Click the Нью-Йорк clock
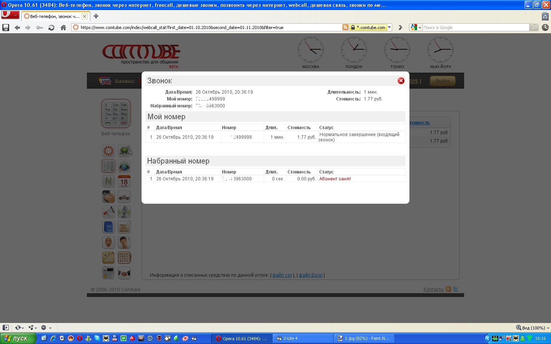 [x=440, y=50]
